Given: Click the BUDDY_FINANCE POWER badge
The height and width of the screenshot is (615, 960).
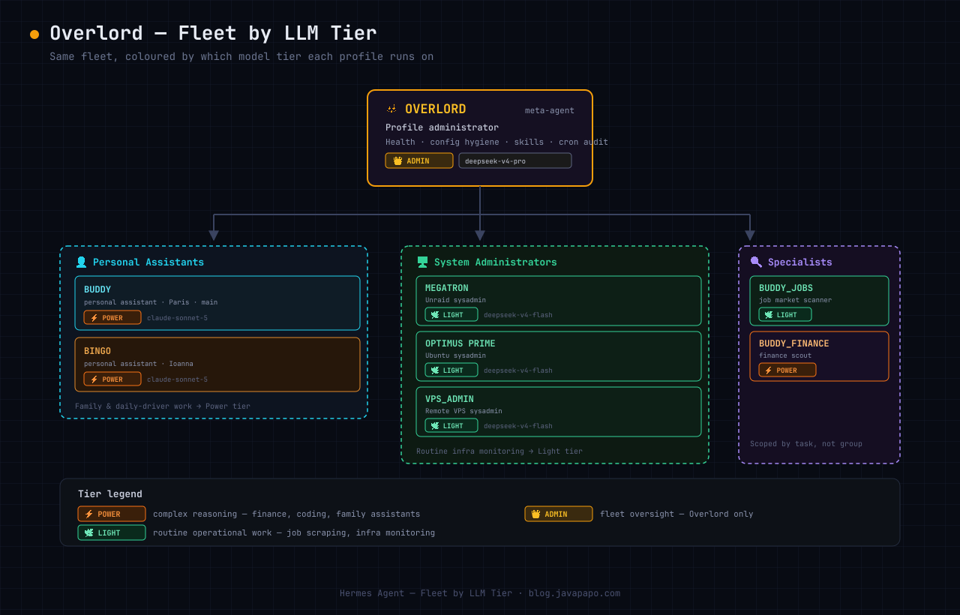Looking at the screenshot, I should coord(787,370).
